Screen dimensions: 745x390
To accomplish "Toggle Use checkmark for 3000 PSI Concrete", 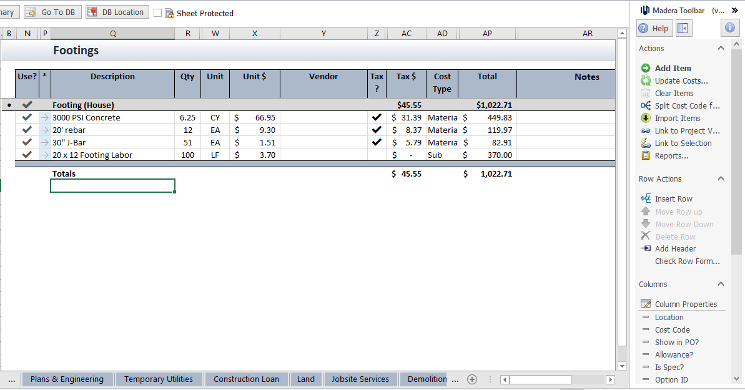I will 27,117.
